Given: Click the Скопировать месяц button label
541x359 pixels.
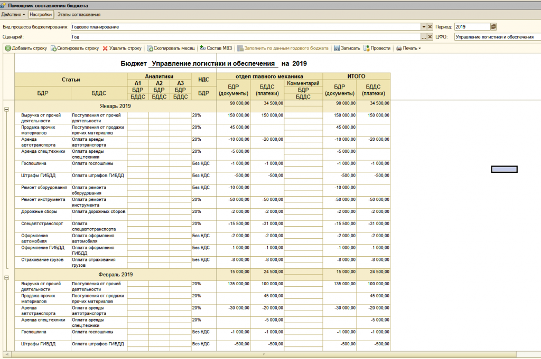Looking at the screenshot, I should coord(174,48).
